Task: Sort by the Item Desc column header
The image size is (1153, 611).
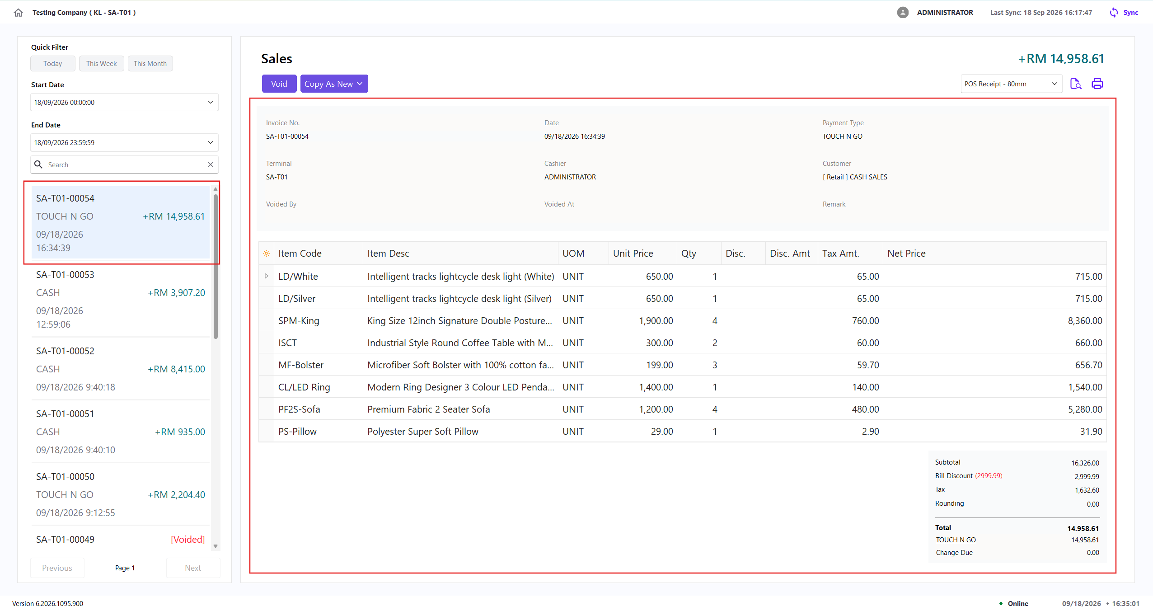Action: [460, 254]
